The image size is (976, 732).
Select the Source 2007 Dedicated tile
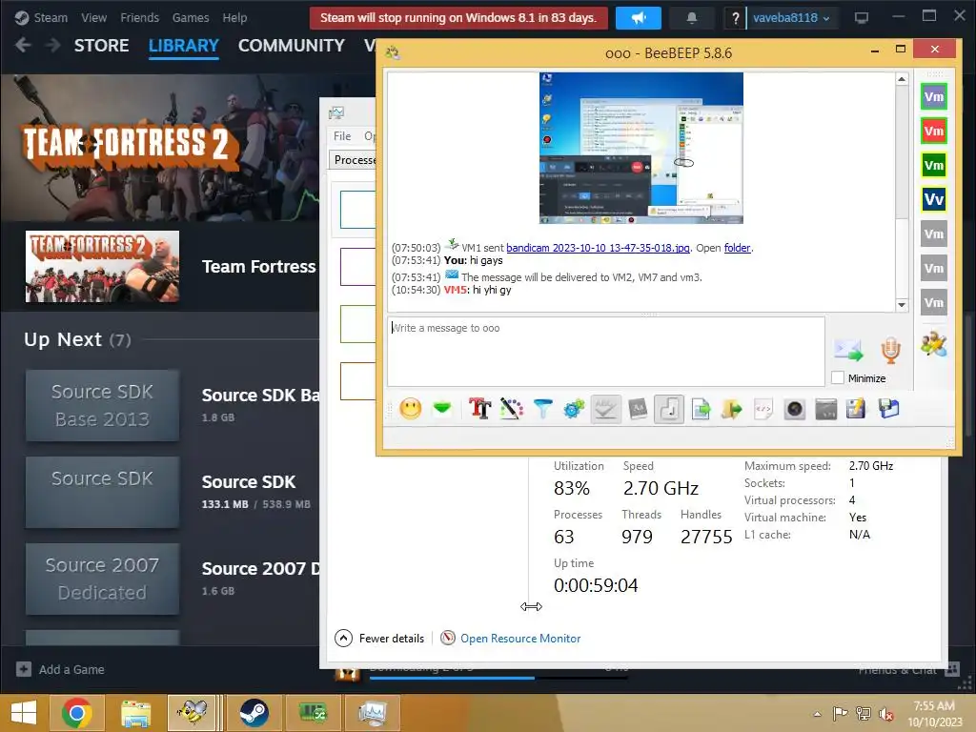tap(102, 579)
